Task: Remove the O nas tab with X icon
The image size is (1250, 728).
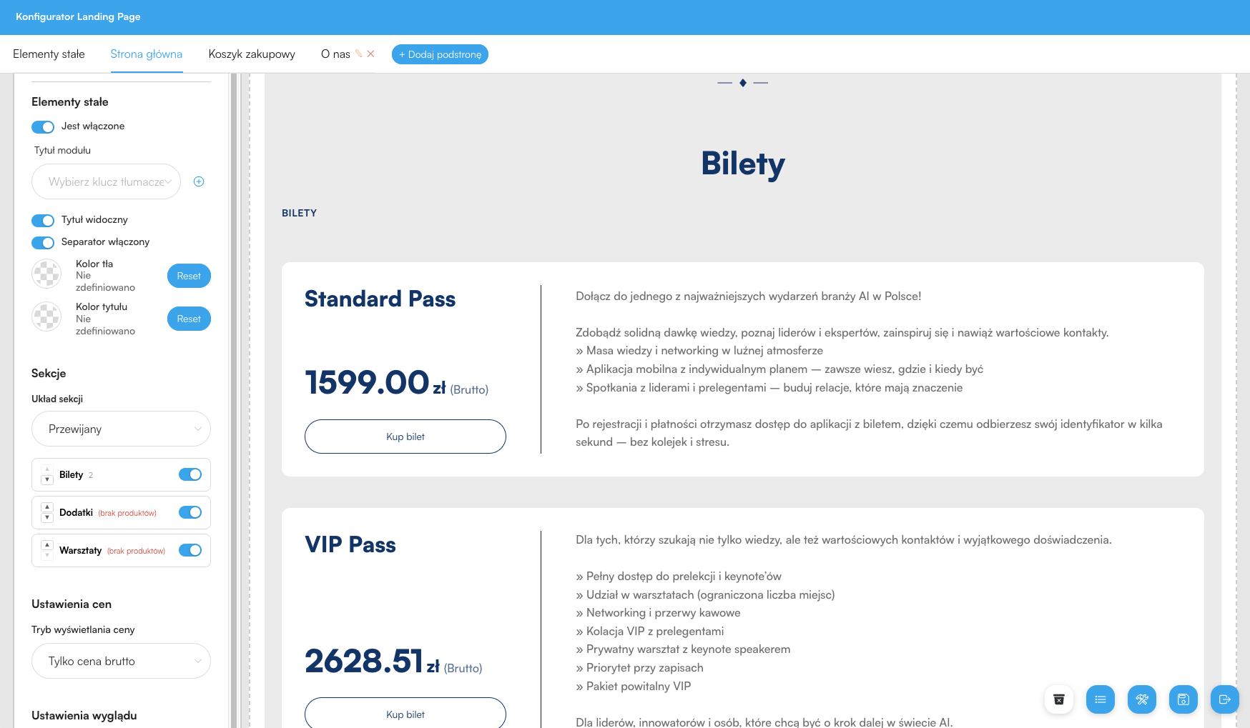Action: [371, 54]
